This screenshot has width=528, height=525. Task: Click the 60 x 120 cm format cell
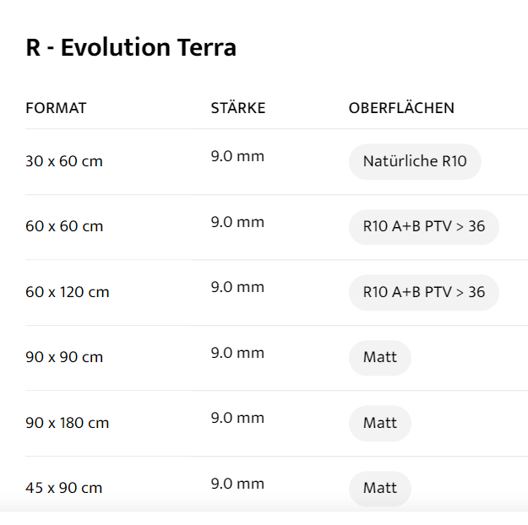(68, 292)
